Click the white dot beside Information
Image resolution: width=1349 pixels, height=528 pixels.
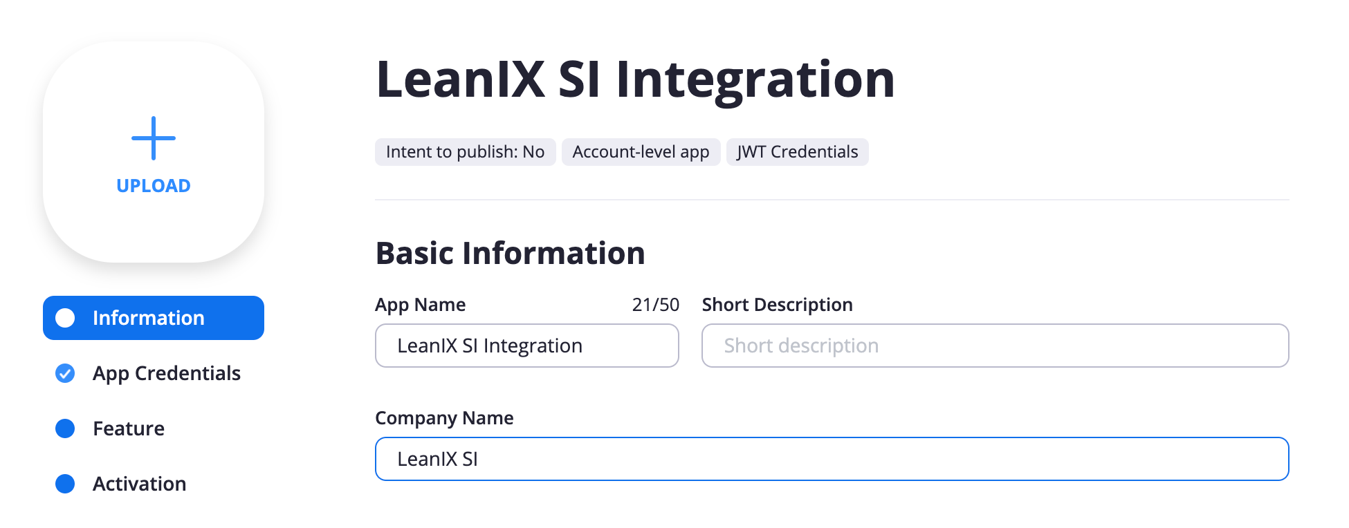click(x=65, y=318)
